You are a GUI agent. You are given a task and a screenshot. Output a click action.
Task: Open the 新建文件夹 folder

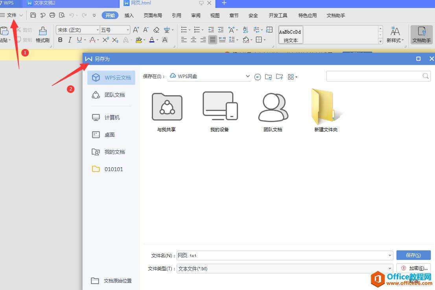[x=326, y=111]
